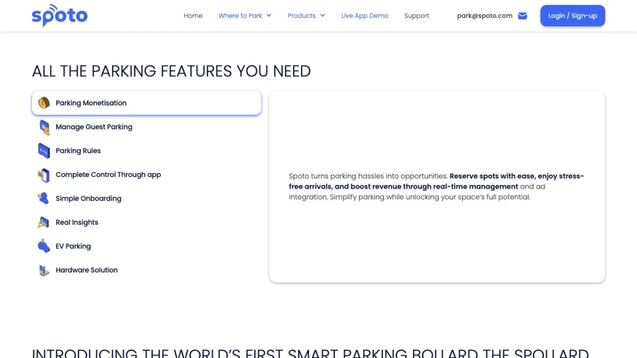The height and width of the screenshot is (358, 637).
Task: Click the mail envelope icon
Action: pyautogui.click(x=522, y=16)
